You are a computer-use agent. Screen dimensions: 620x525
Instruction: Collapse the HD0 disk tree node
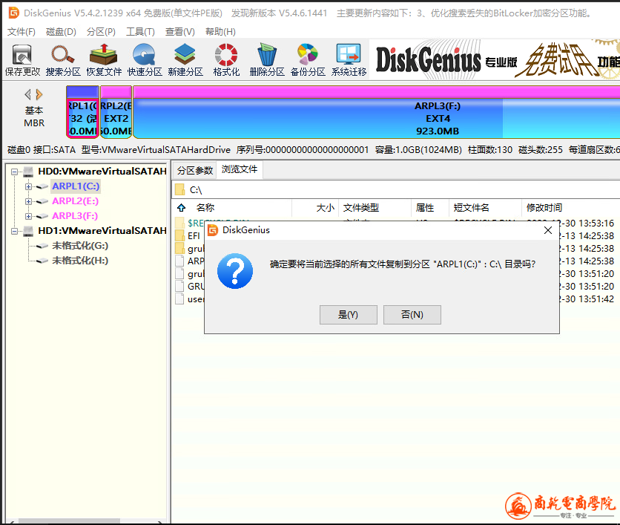(x=15, y=172)
